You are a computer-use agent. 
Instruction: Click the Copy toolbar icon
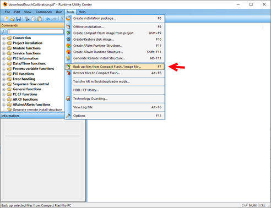[x=34, y=19]
